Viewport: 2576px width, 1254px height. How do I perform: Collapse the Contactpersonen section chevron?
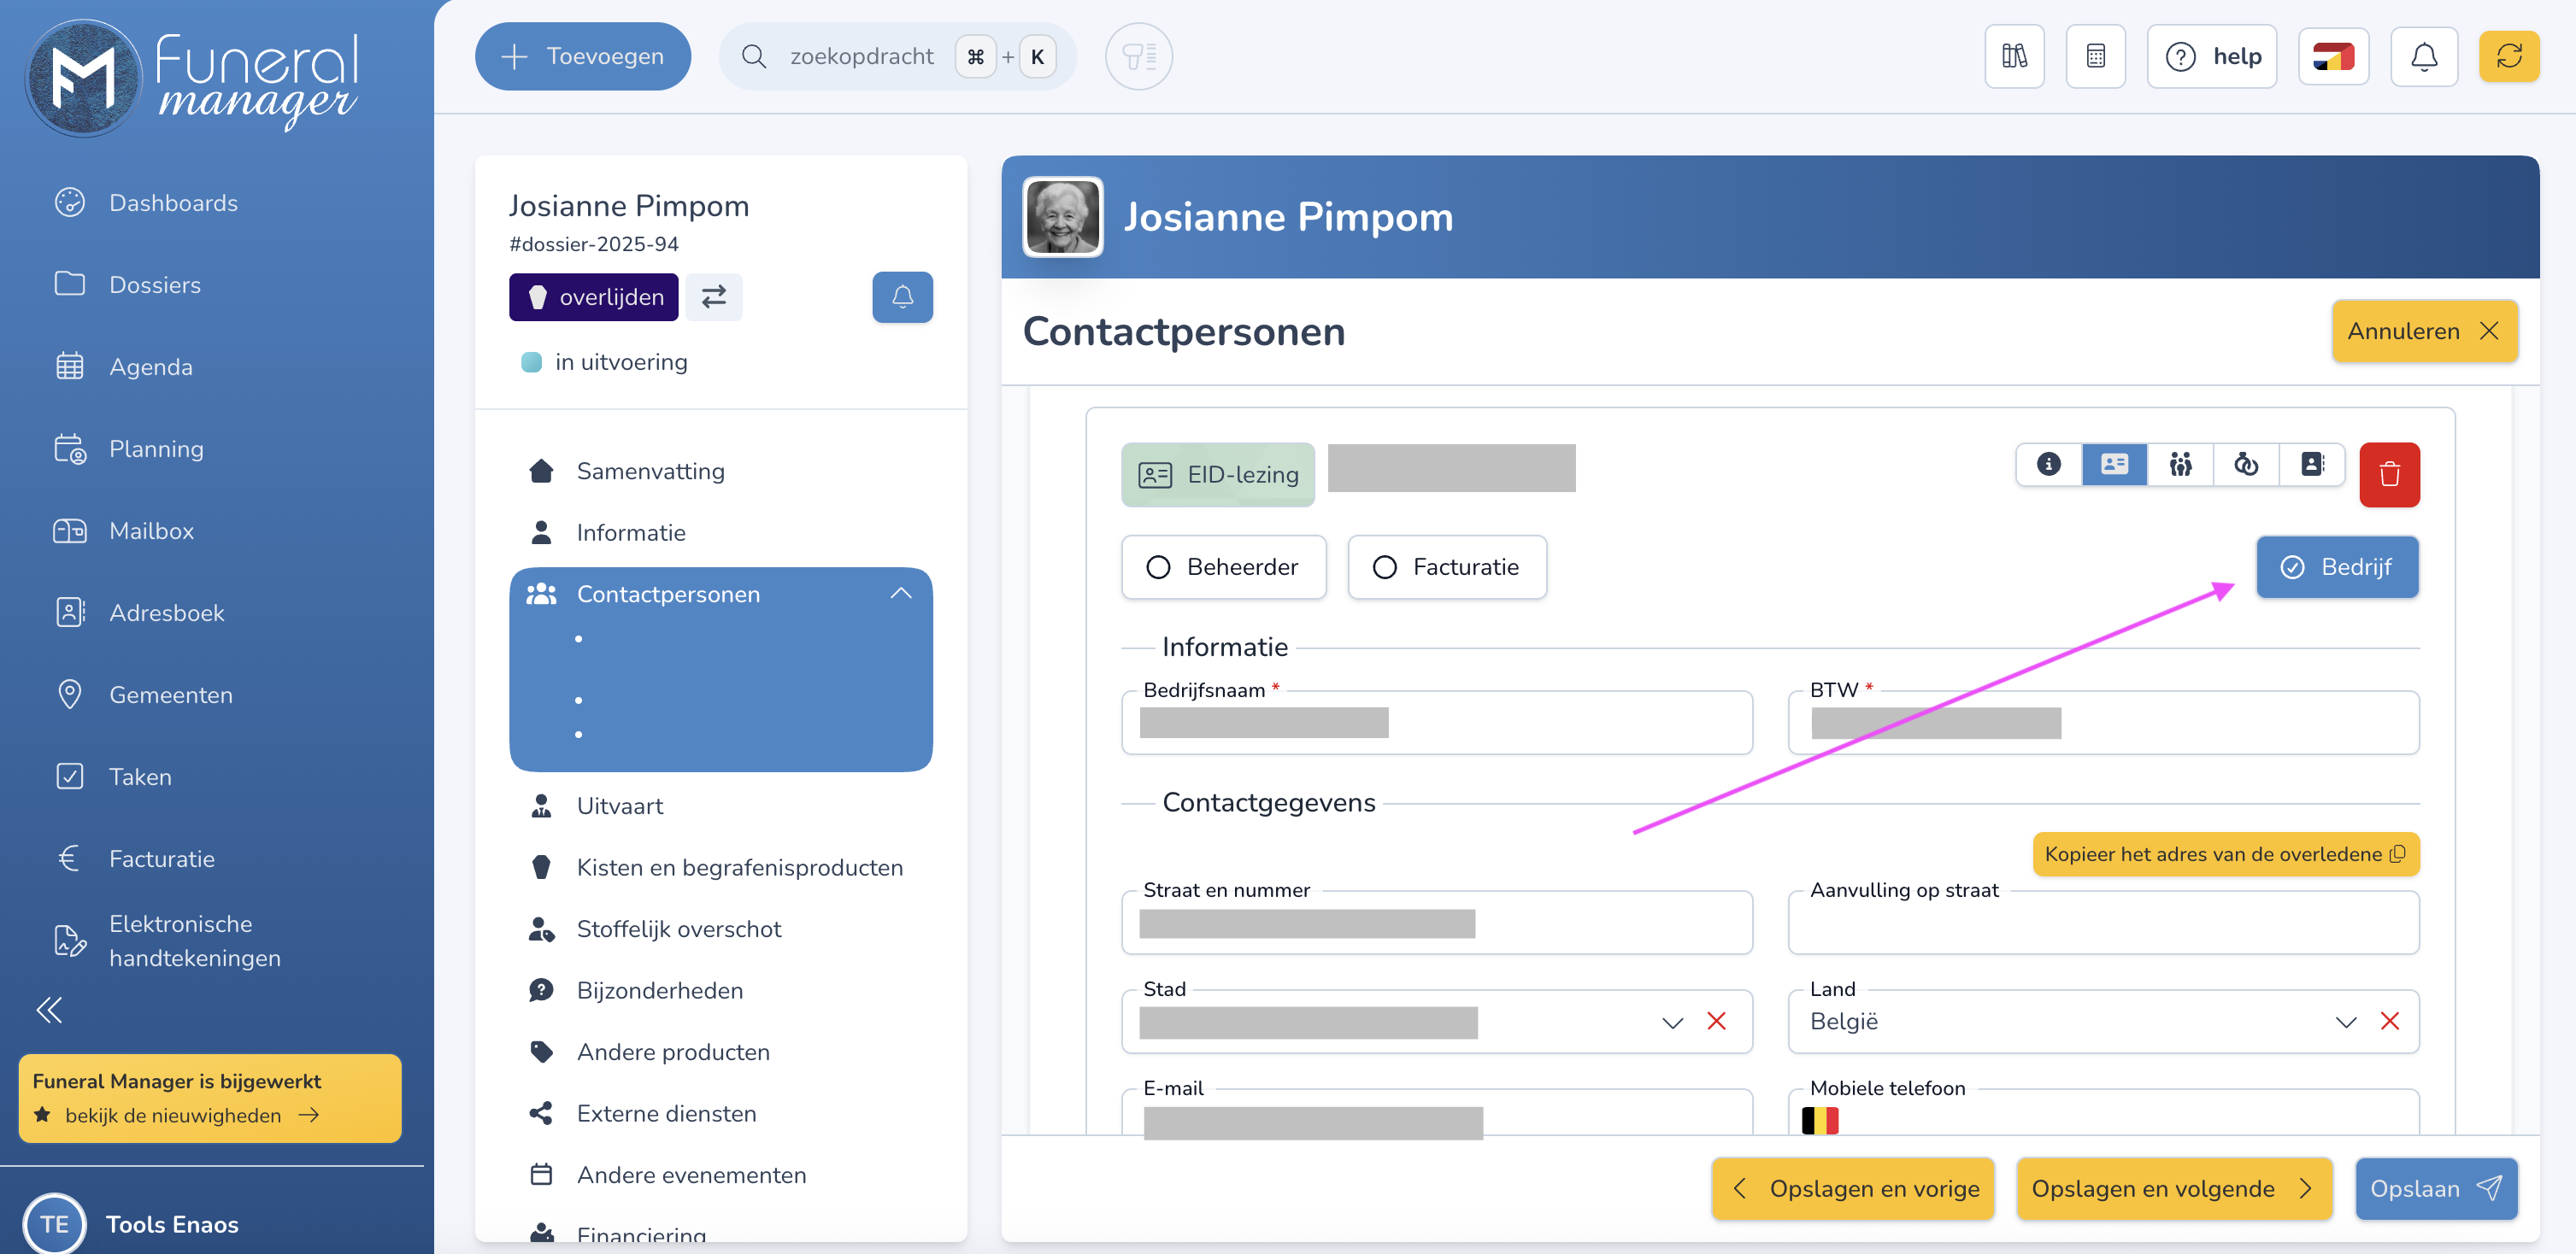tap(900, 594)
